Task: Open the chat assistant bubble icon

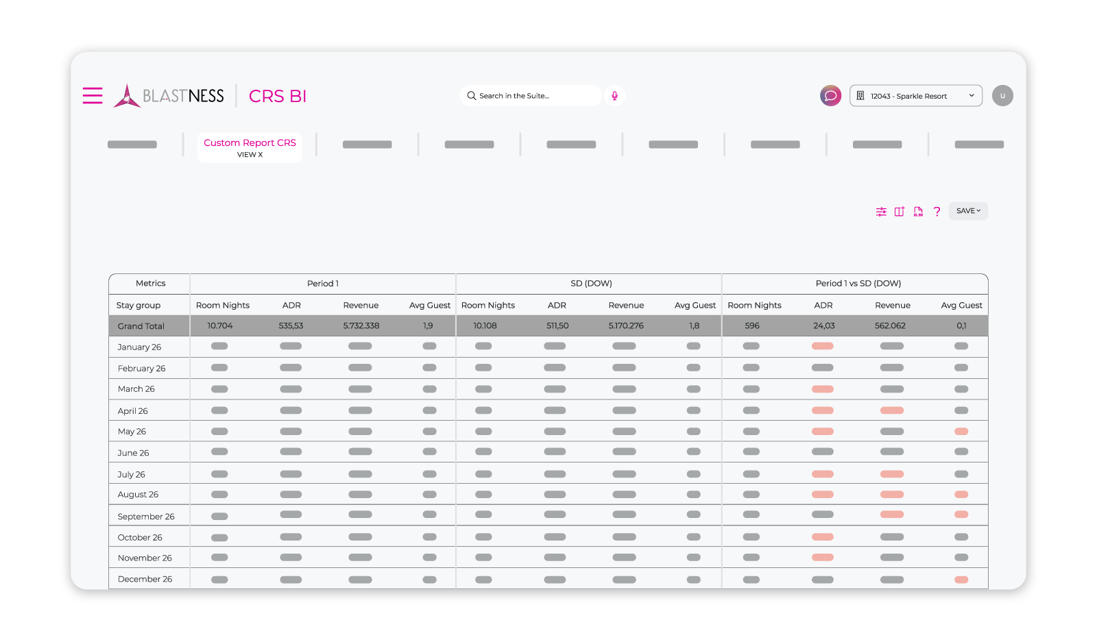Action: 830,95
